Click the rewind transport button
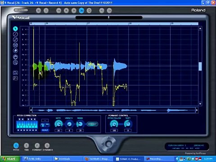Viewport: 216px width, 162px height. (58, 10)
